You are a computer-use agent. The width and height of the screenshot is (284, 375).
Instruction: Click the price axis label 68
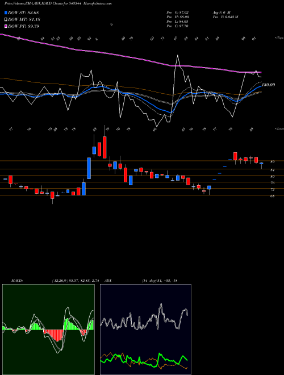272,196
